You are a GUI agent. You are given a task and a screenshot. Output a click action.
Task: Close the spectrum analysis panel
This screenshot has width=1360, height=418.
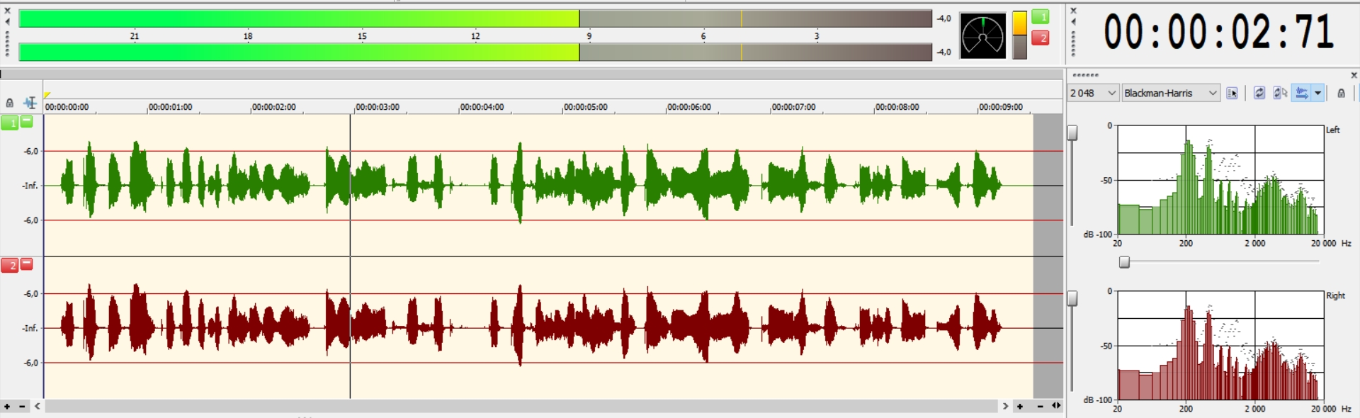tap(1354, 75)
